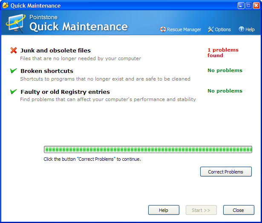Viewport: 262px width, 223px height.
Task: Click red X icon beside Junk files
Action: tap(14, 50)
